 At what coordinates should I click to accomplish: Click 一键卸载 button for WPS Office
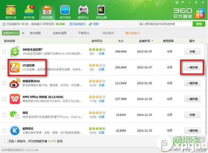192,99
